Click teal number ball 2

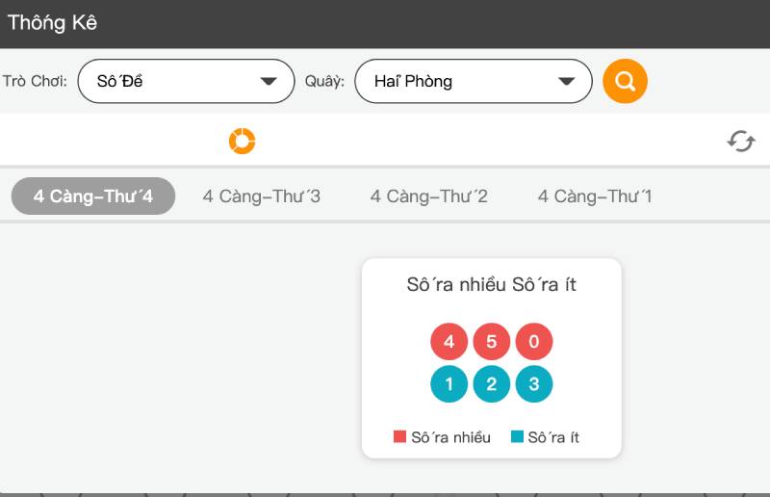(491, 384)
